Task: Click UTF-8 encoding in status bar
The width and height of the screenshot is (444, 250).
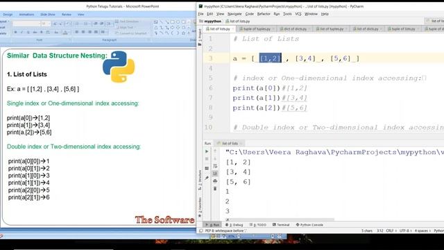Action: 405,231
